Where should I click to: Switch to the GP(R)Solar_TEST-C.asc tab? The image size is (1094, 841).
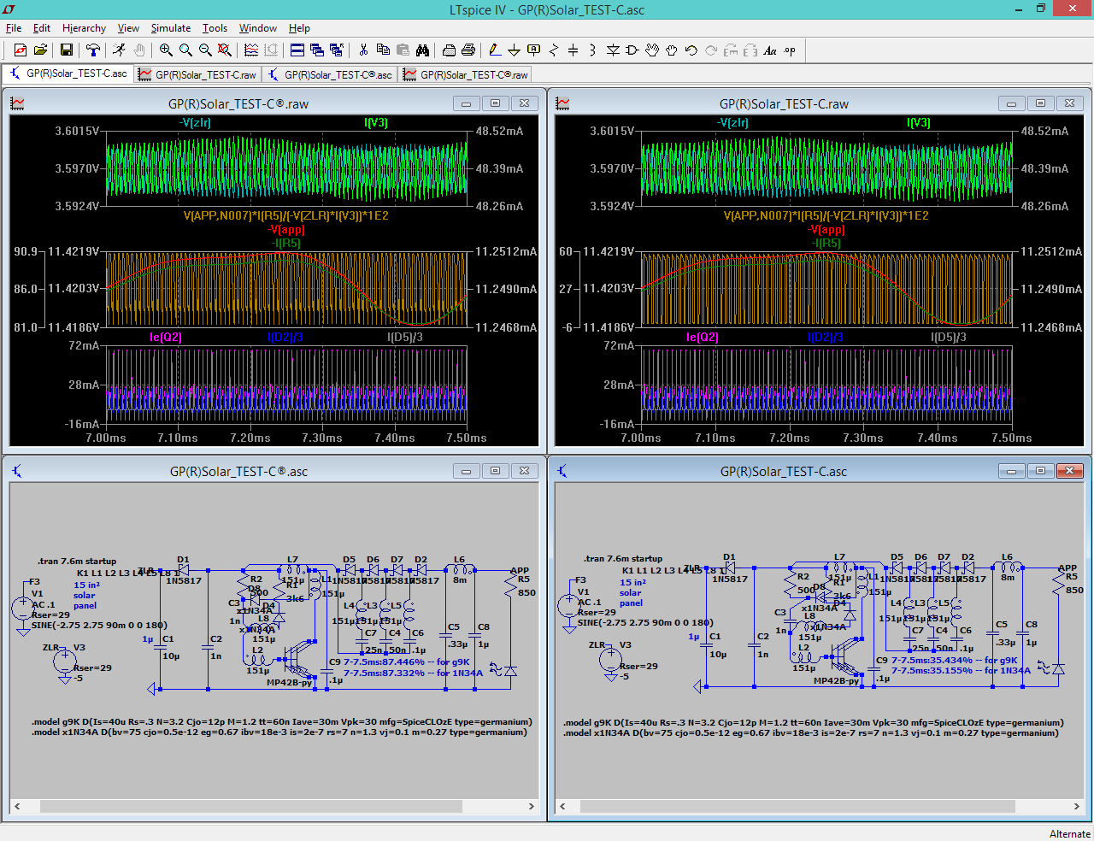pos(68,74)
